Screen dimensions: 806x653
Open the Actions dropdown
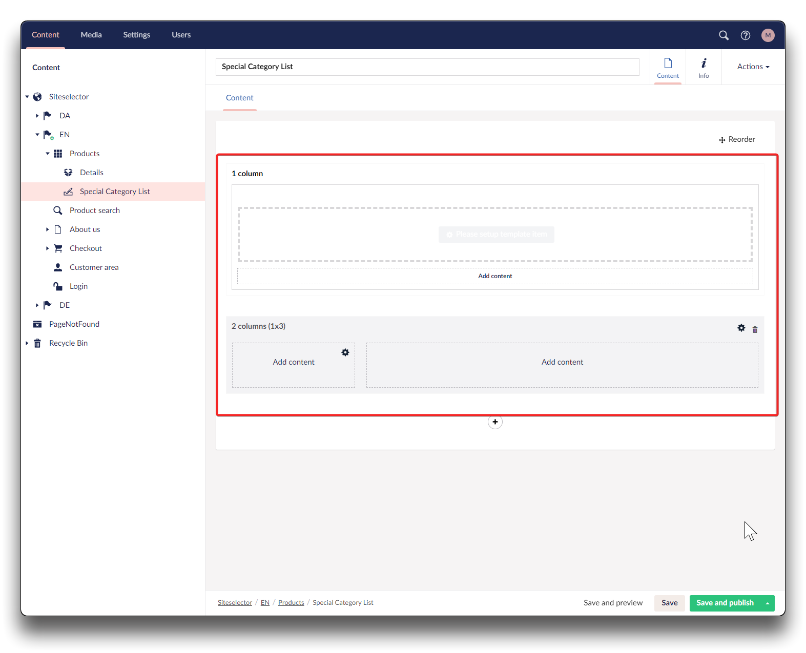[x=753, y=67]
